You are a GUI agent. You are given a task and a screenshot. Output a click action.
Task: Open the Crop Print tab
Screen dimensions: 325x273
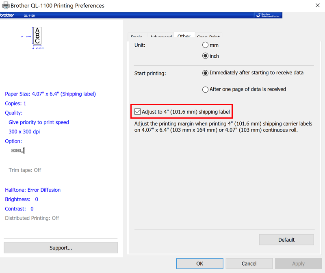coord(208,36)
